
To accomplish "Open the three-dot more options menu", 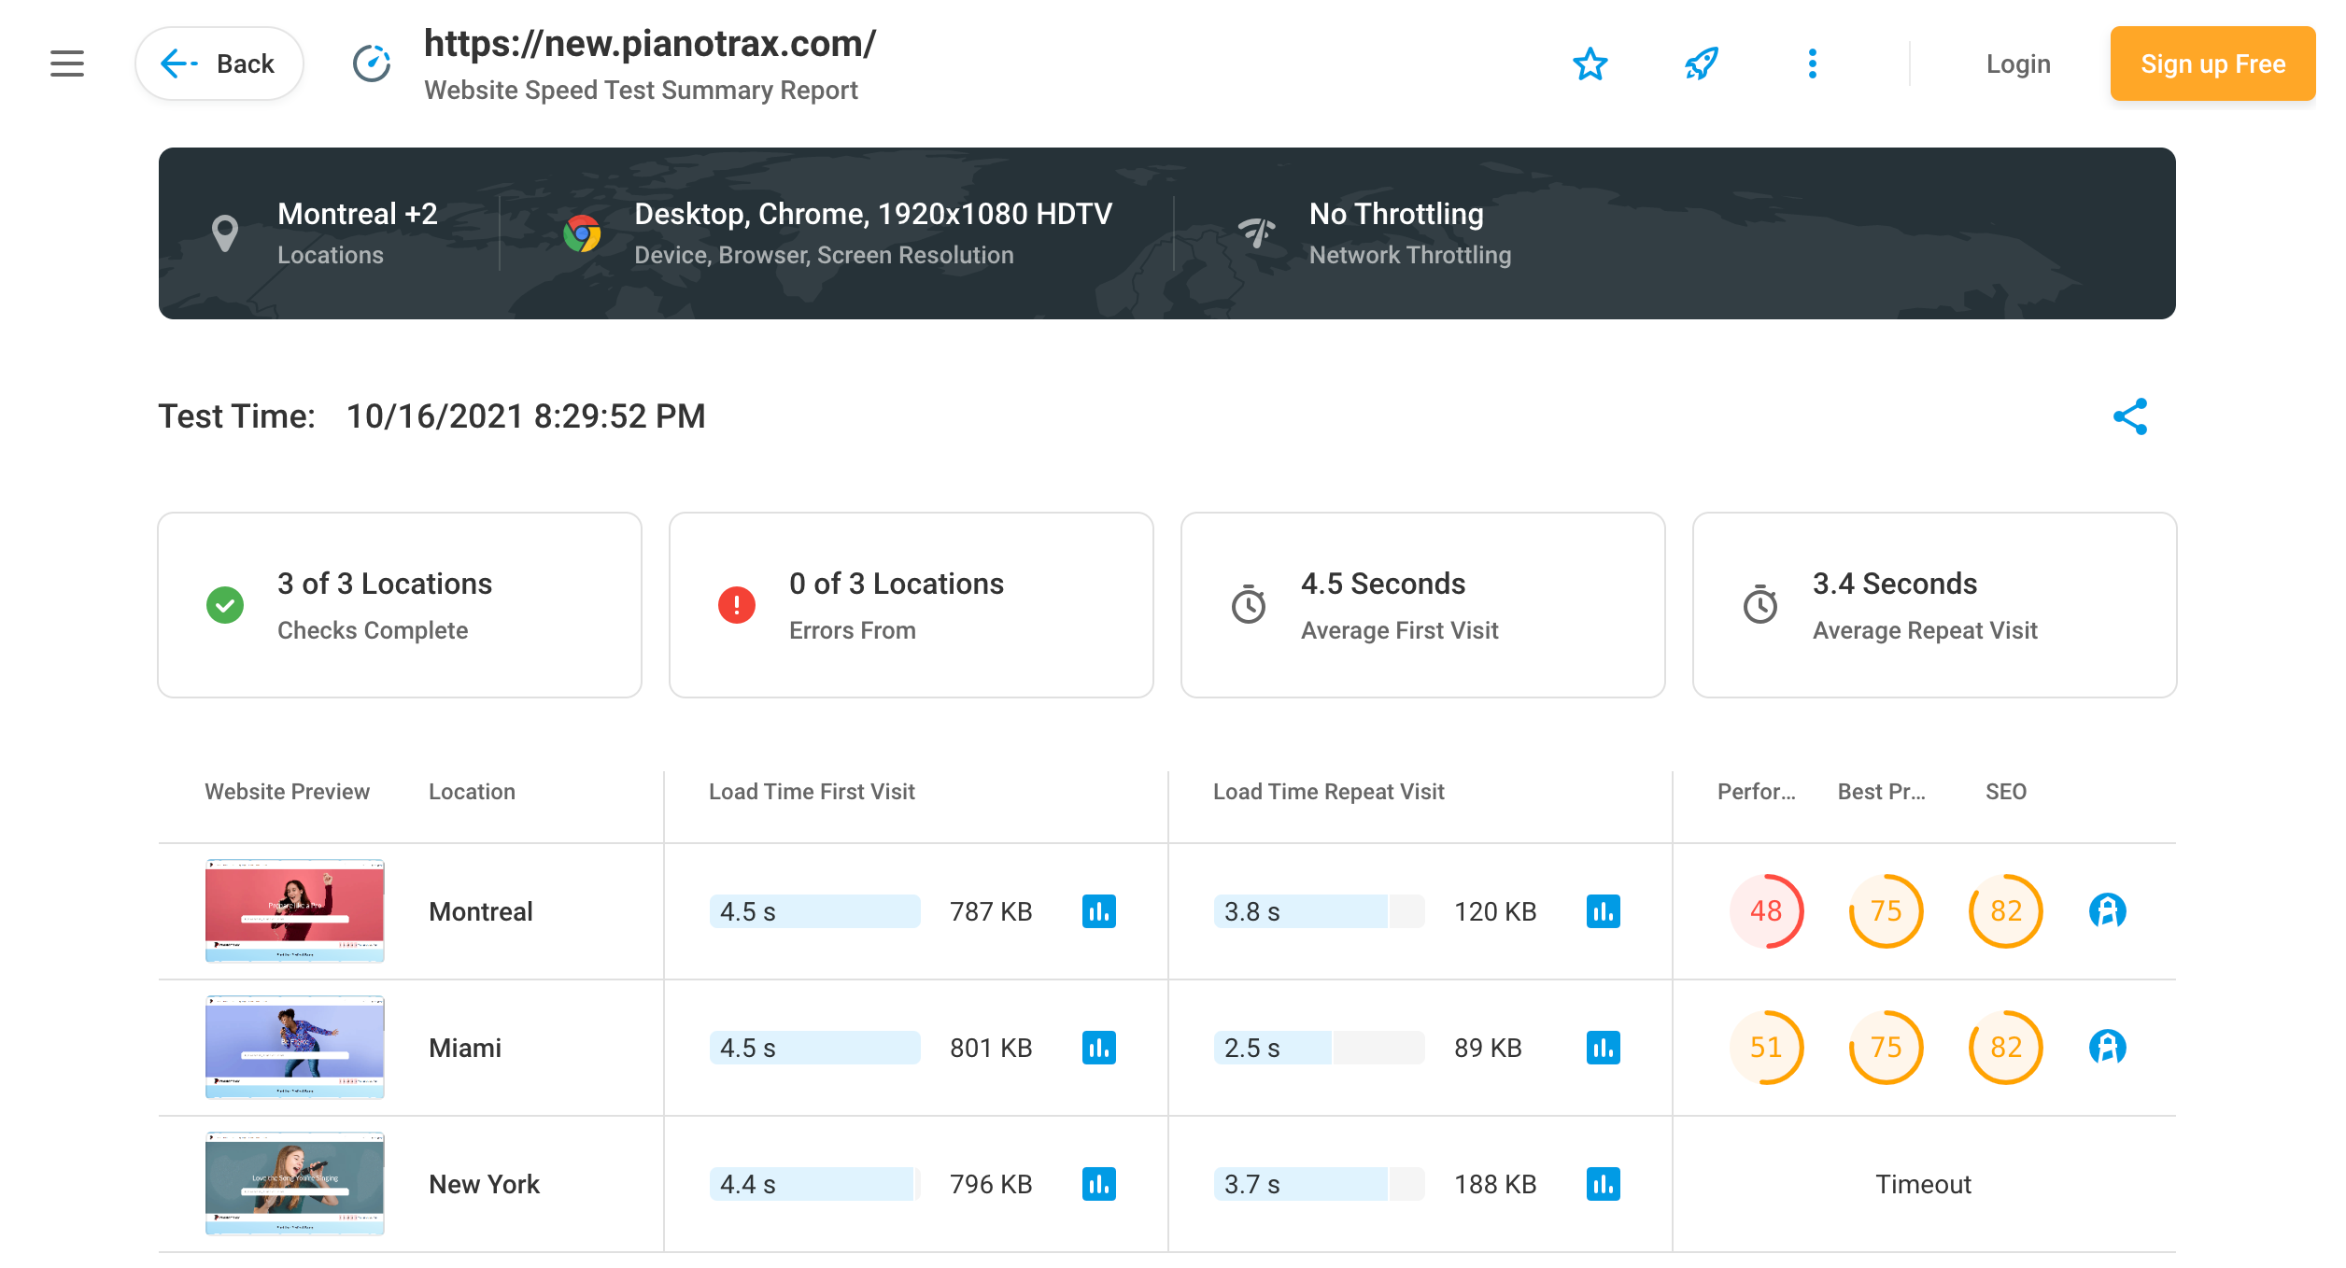I will tap(1812, 63).
